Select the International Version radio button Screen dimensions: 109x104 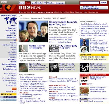32,12
